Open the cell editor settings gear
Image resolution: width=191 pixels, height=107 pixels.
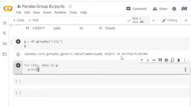click(166, 60)
